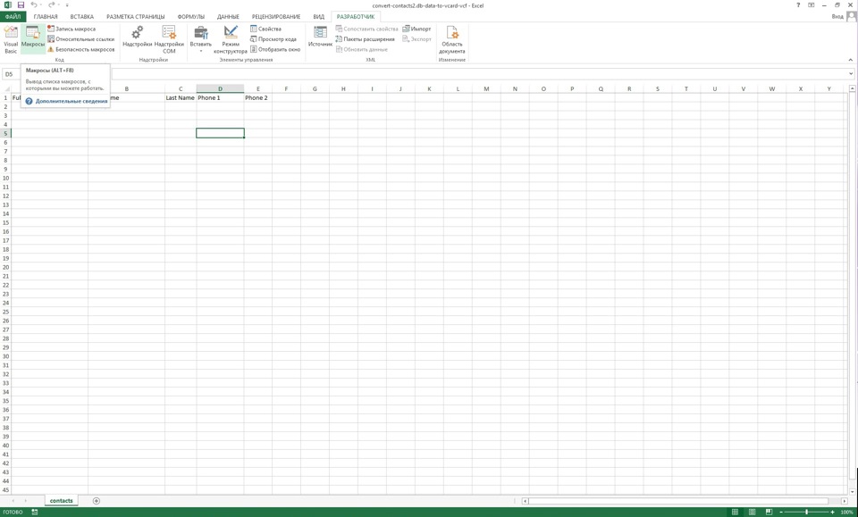The height and width of the screenshot is (517, 858).
Task: Select row 10 header
Action: tap(5, 179)
